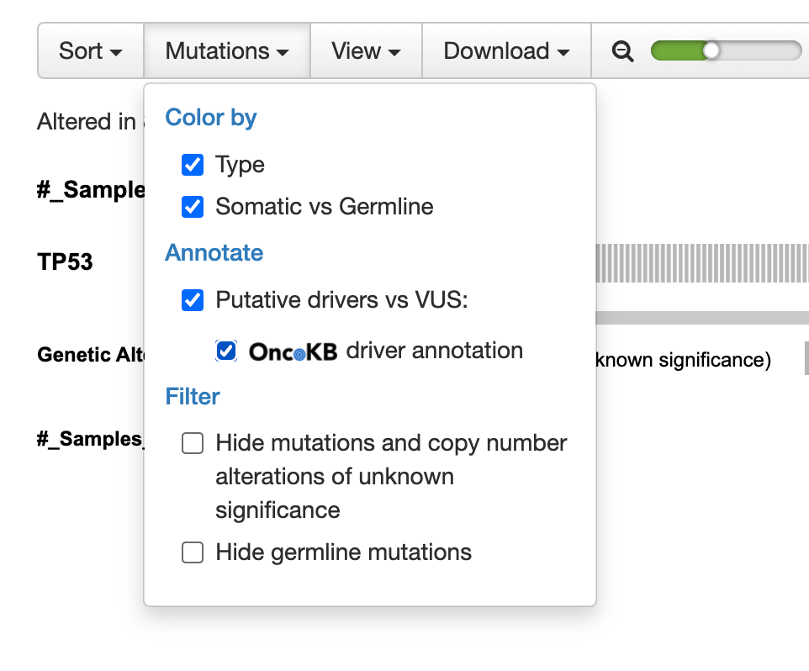Check Hide germline mutations
The image size is (809, 671).
193,552
